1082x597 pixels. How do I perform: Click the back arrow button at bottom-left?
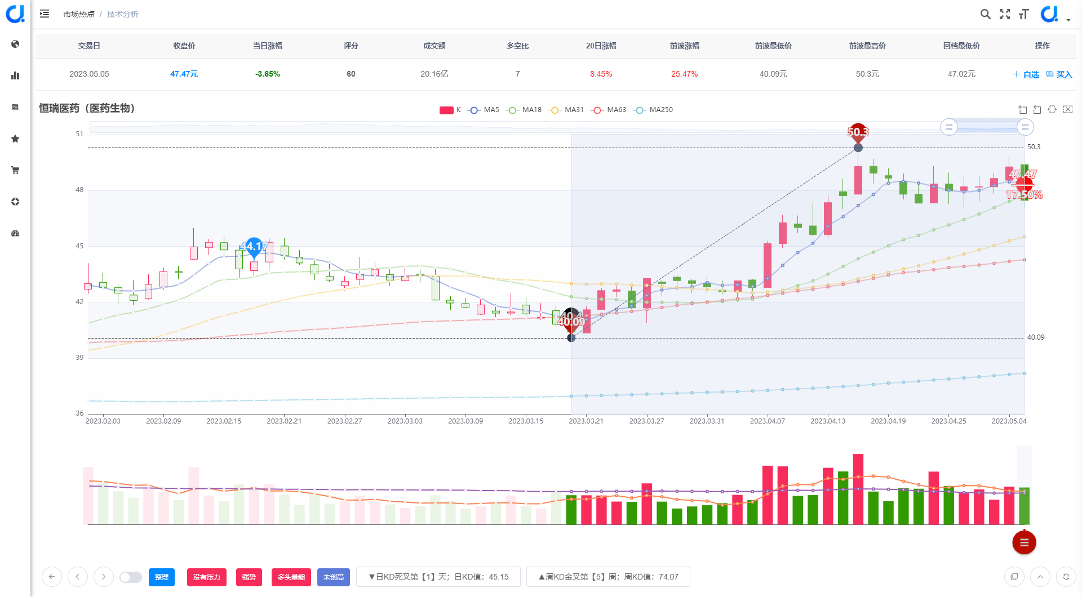click(x=52, y=577)
